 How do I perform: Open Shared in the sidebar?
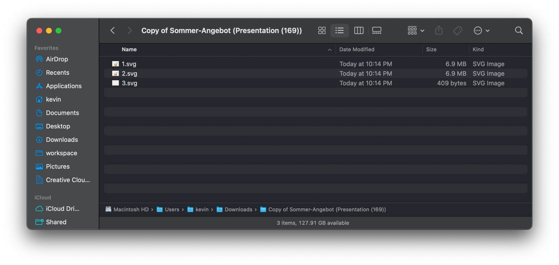(56, 222)
